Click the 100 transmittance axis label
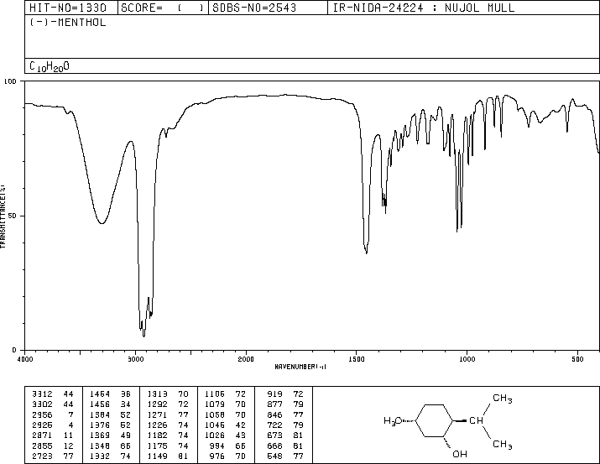This screenshot has width=600, height=464. click(x=10, y=81)
